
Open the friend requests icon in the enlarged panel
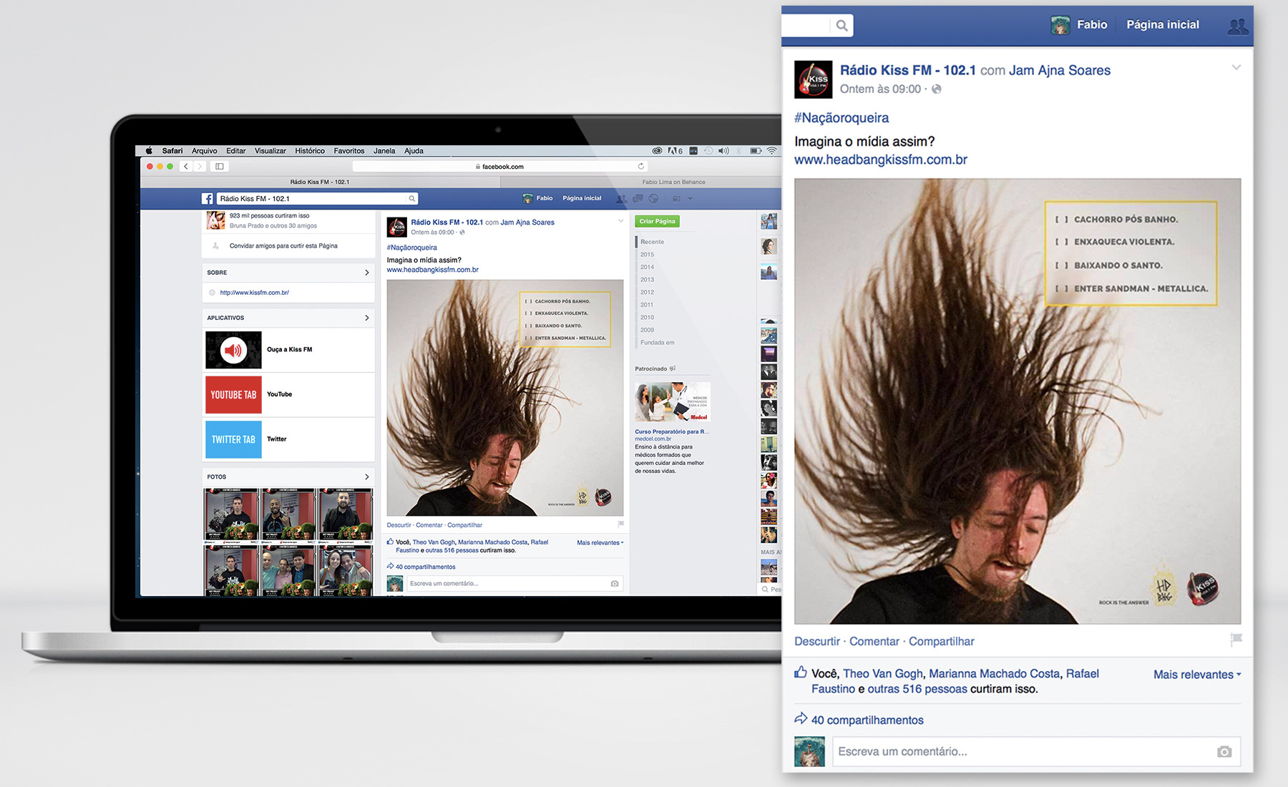coord(1238,26)
